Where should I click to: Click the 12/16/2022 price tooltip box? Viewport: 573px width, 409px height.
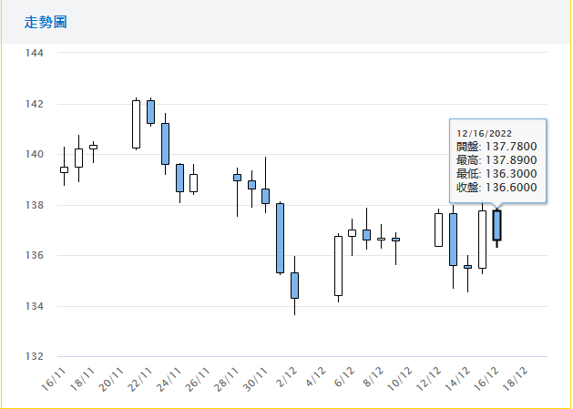496,159
